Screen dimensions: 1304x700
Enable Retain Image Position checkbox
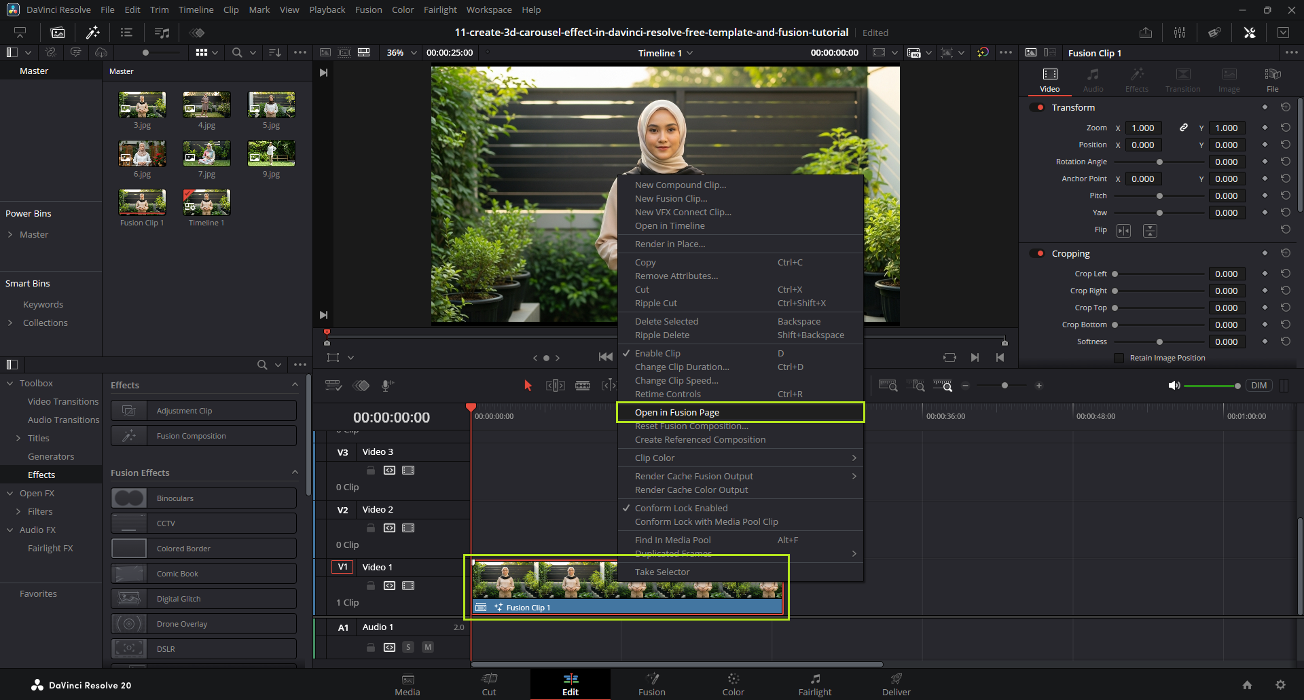[1119, 358]
